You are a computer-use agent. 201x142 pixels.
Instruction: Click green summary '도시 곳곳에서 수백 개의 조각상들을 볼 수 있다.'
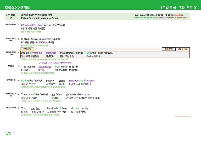pos(40,115)
